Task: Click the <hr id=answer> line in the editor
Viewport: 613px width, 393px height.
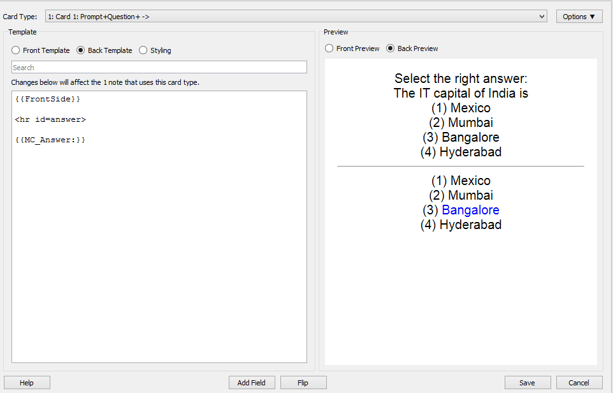Action: (x=50, y=119)
